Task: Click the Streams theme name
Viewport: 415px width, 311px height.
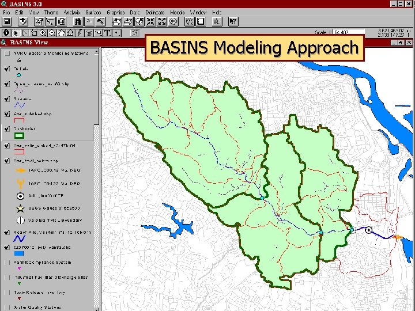Action: tap(22, 99)
